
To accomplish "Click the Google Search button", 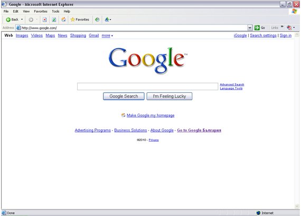I will coord(124,96).
